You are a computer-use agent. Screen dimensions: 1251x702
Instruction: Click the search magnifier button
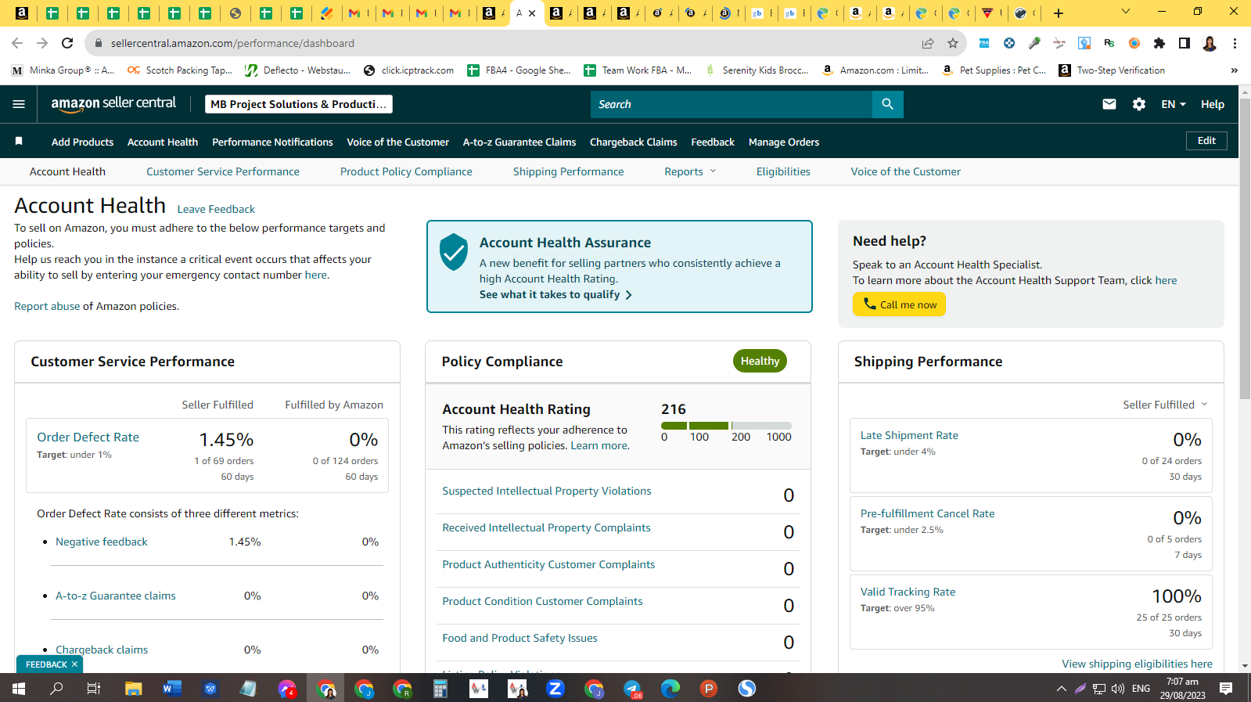point(887,104)
